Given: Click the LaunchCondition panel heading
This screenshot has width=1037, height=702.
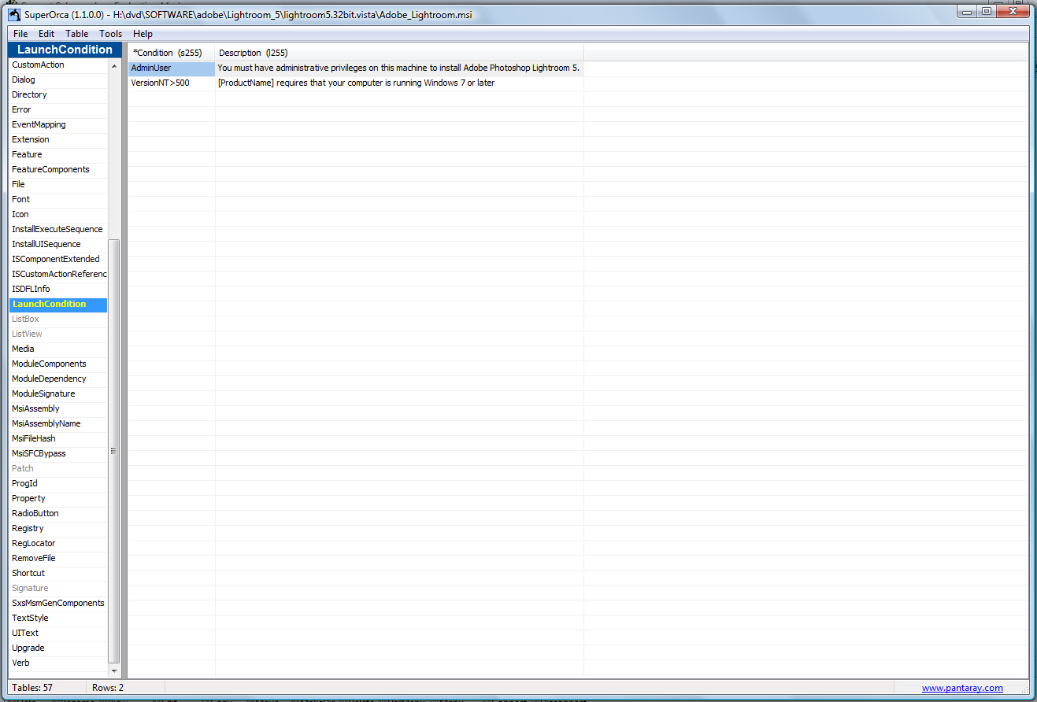Looking at the screenshot, I should click(65, 50).
